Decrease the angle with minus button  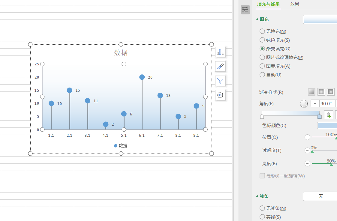point(315,104)
